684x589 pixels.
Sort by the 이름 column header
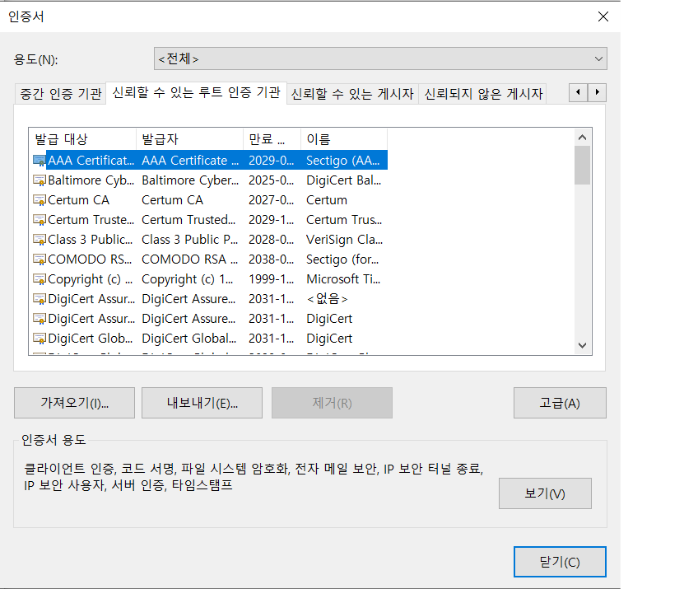point(344,139)
